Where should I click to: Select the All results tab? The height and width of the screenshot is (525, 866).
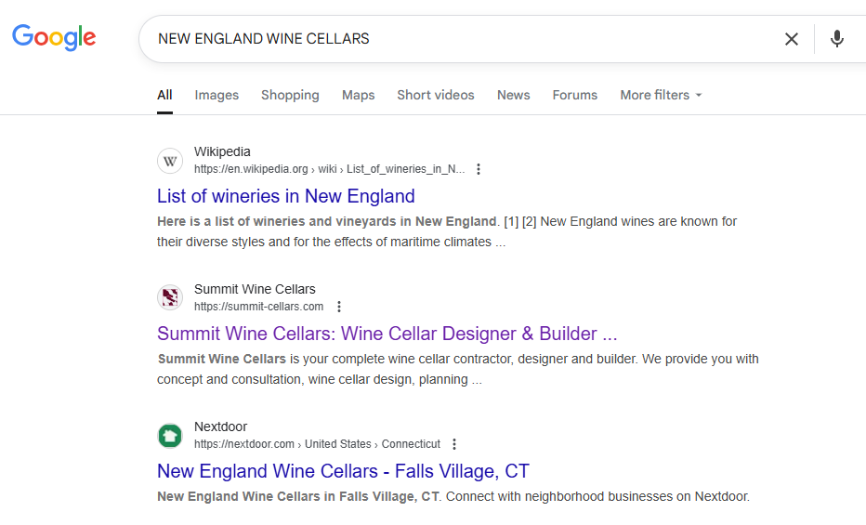(x=164, y=95)
